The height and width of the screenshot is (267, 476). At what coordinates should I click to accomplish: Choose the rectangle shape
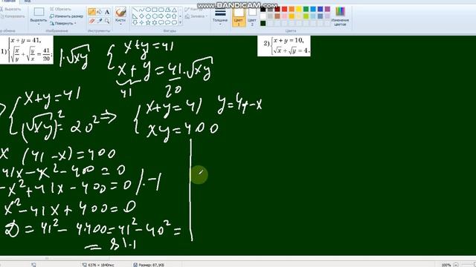click(155, 10)
